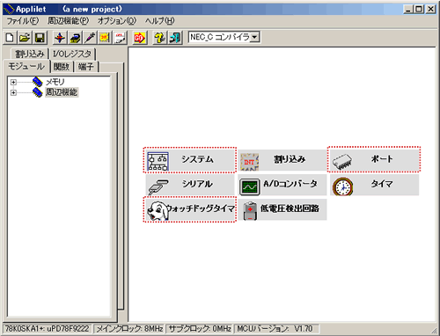Image resolution: width=440 pixels, height=336 pixels.
Task: Click the yellow chip toolbar icon
Action: point(75,38)
